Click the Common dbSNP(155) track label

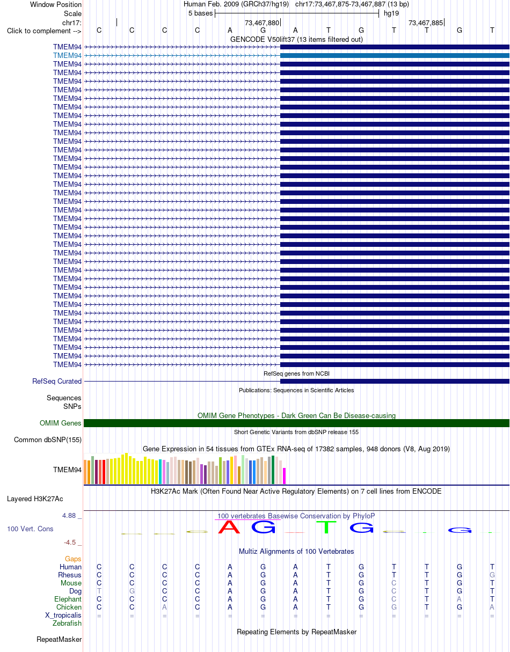[x=48, y=439]
